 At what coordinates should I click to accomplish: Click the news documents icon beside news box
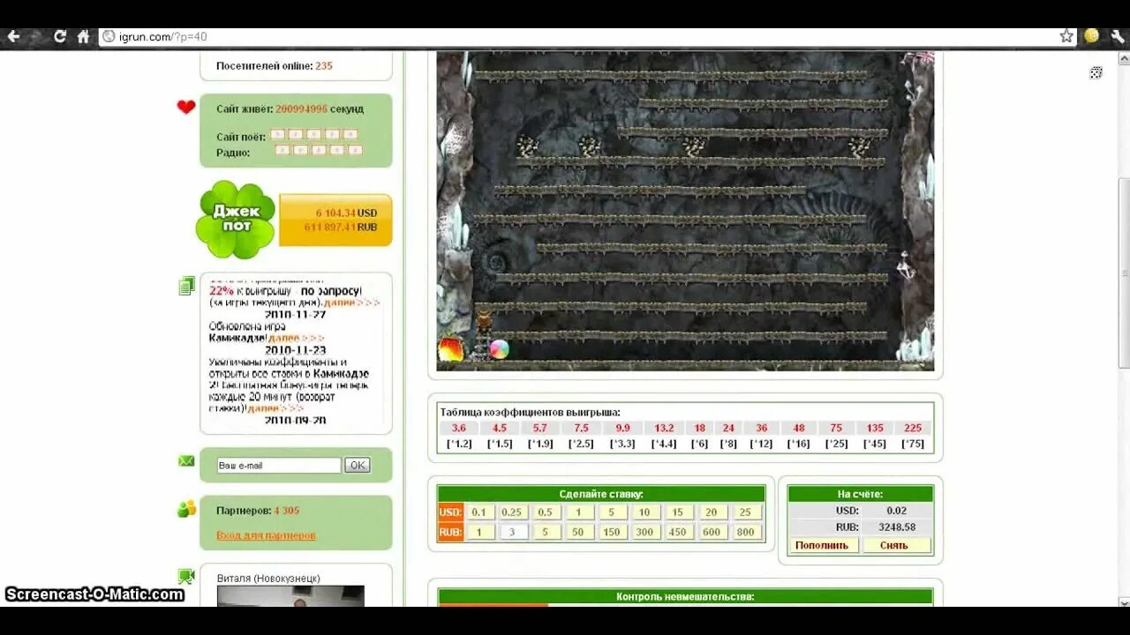click(x=186, y=286)
